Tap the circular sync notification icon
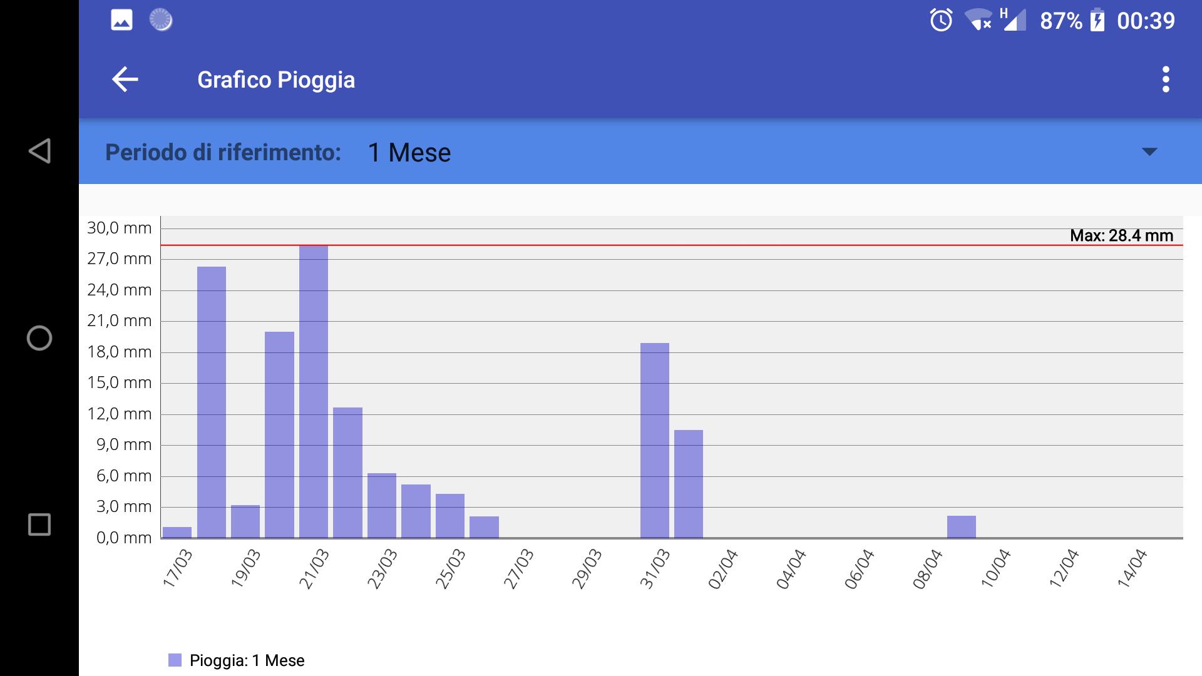 161,20
